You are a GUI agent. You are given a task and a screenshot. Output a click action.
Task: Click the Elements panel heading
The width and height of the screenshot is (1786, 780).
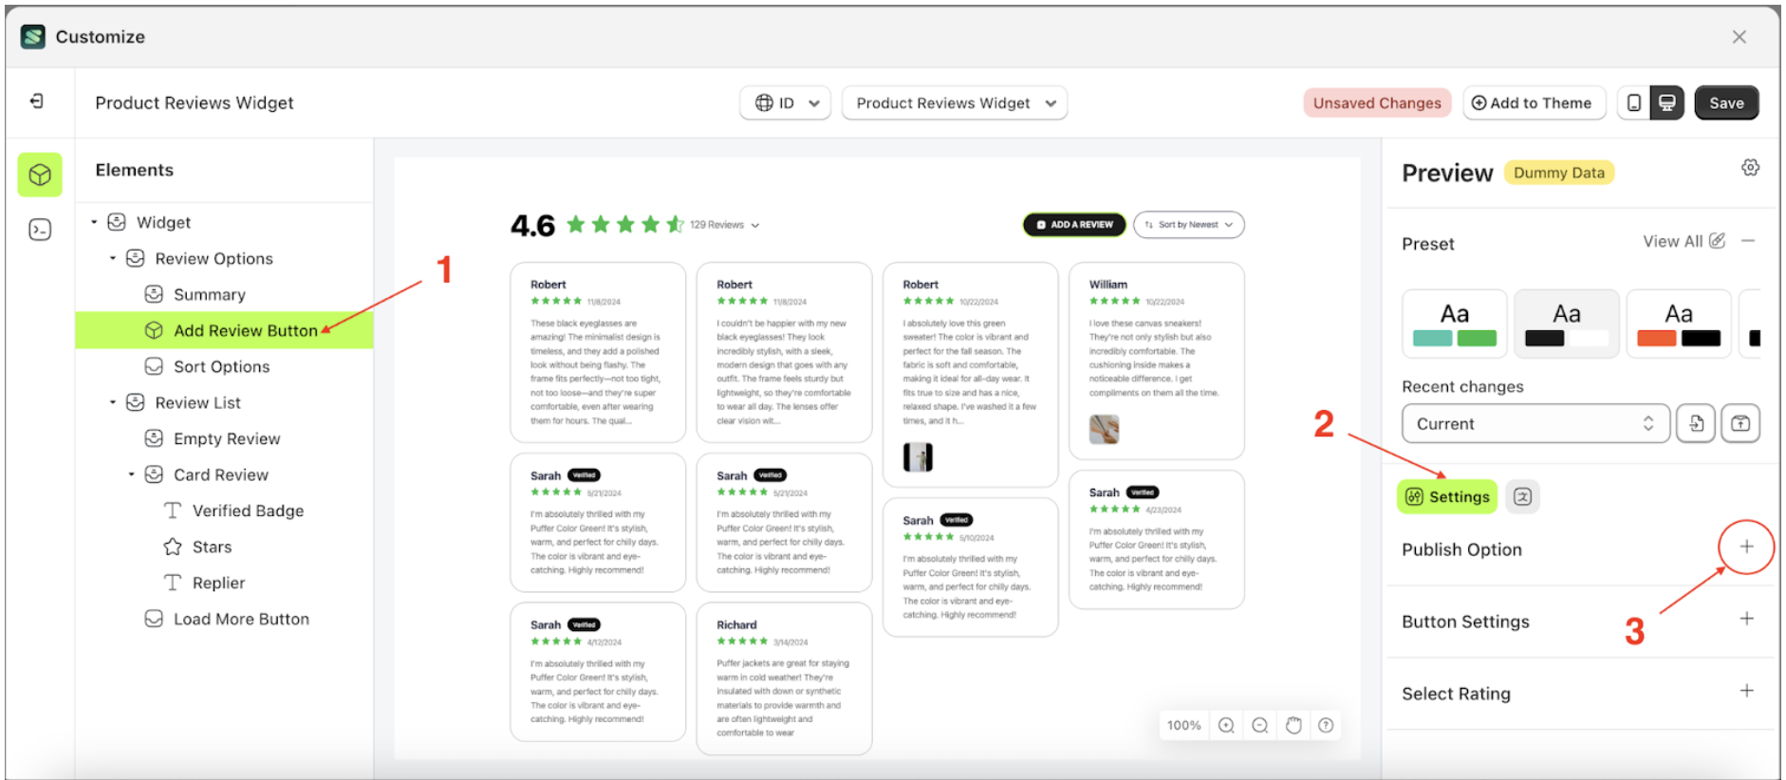[135, 170]
